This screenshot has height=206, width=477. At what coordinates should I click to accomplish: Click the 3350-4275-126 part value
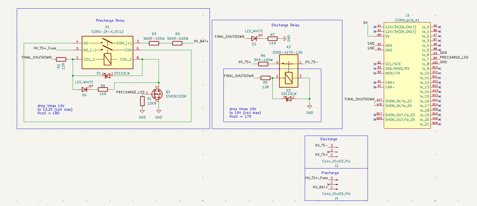click(287, 53)
